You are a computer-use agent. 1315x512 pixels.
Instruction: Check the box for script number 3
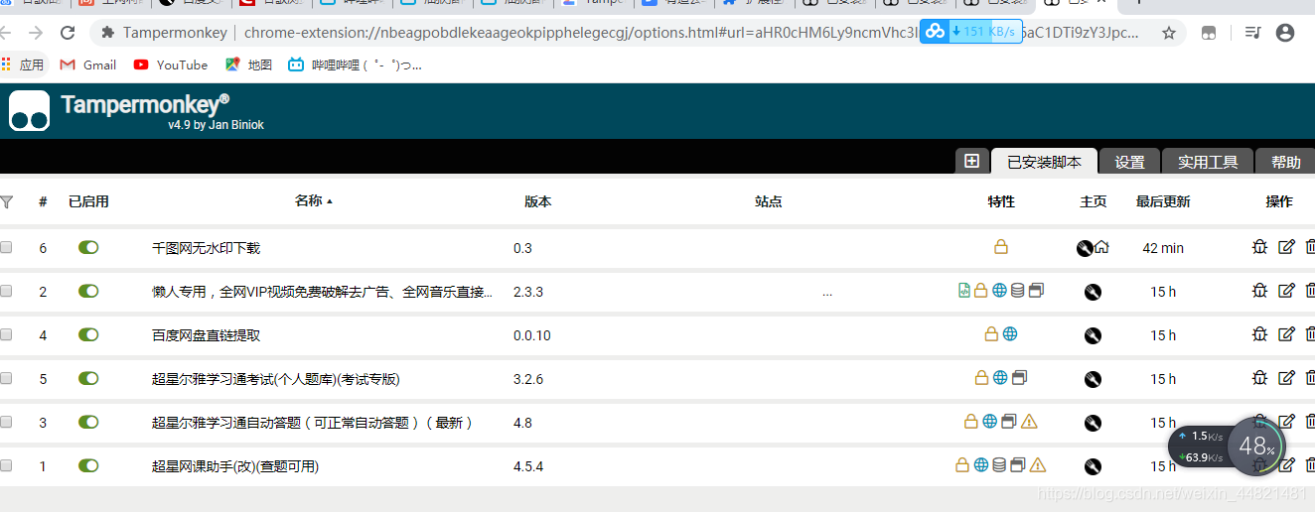[x=6, y=422]
